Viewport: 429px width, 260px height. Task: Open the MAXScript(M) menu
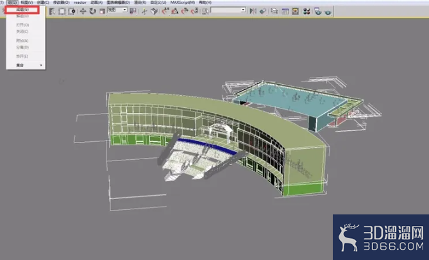pyautogui.click(x=183, y=3)
